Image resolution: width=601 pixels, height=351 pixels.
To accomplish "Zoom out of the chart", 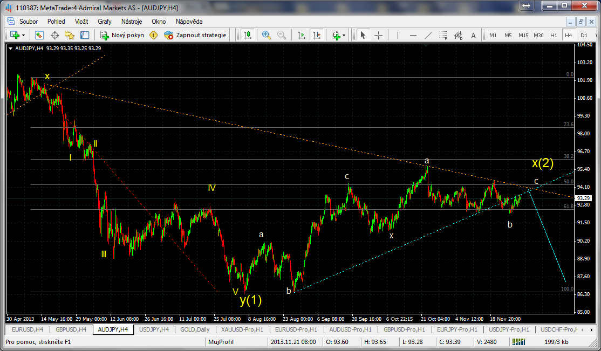I will [x=281, y=35].
